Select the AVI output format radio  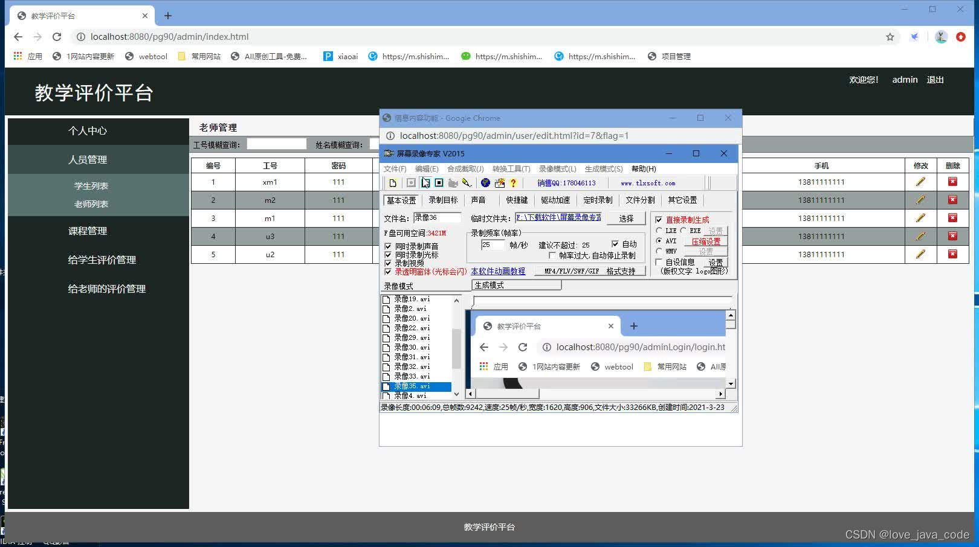(659, 241)
